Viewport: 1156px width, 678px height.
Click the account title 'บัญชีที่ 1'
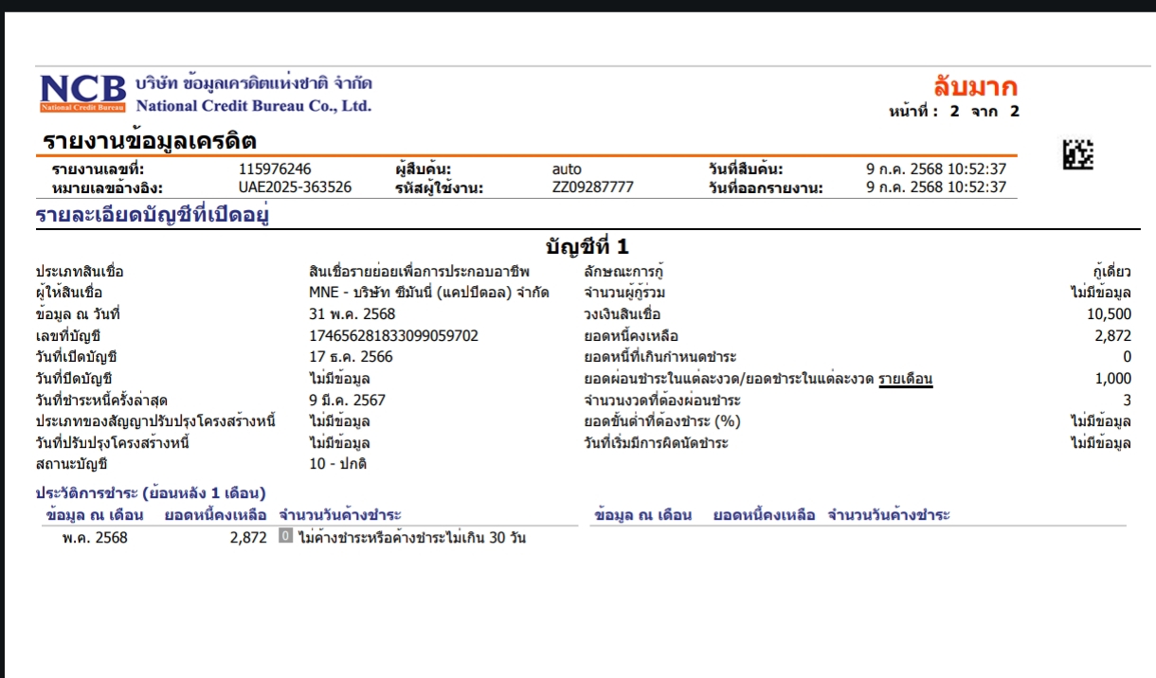coord(587,246)
